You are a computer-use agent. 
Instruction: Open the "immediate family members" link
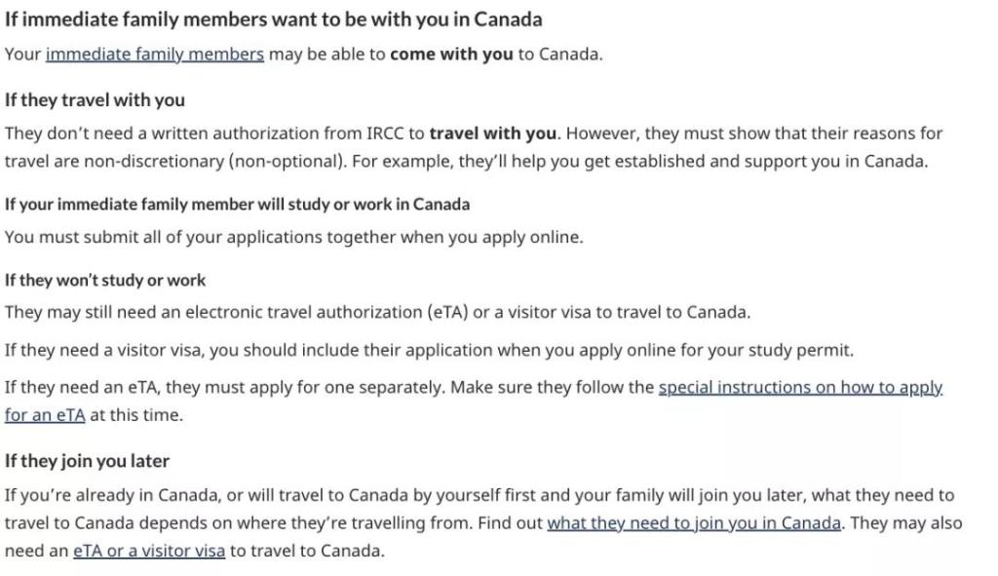tap(154, 55)
